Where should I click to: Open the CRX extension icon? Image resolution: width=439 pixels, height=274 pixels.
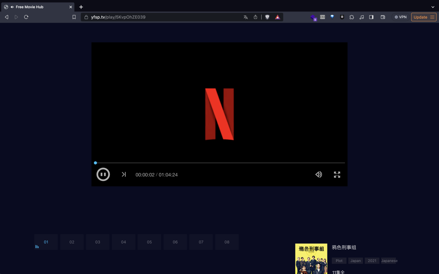(322, 17)
